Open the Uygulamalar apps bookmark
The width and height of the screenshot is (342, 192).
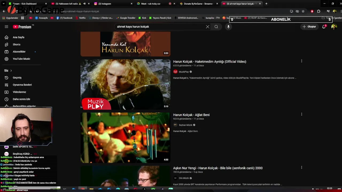click(x=10, y=18)
